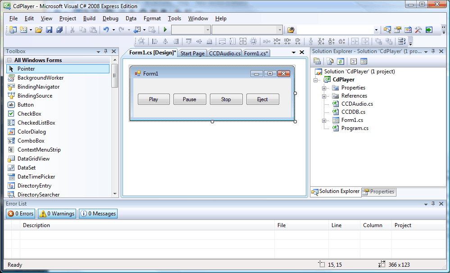Select Program.cs in Solution Explorer
Screen dimensions: 450x273
tap(355, 128)
